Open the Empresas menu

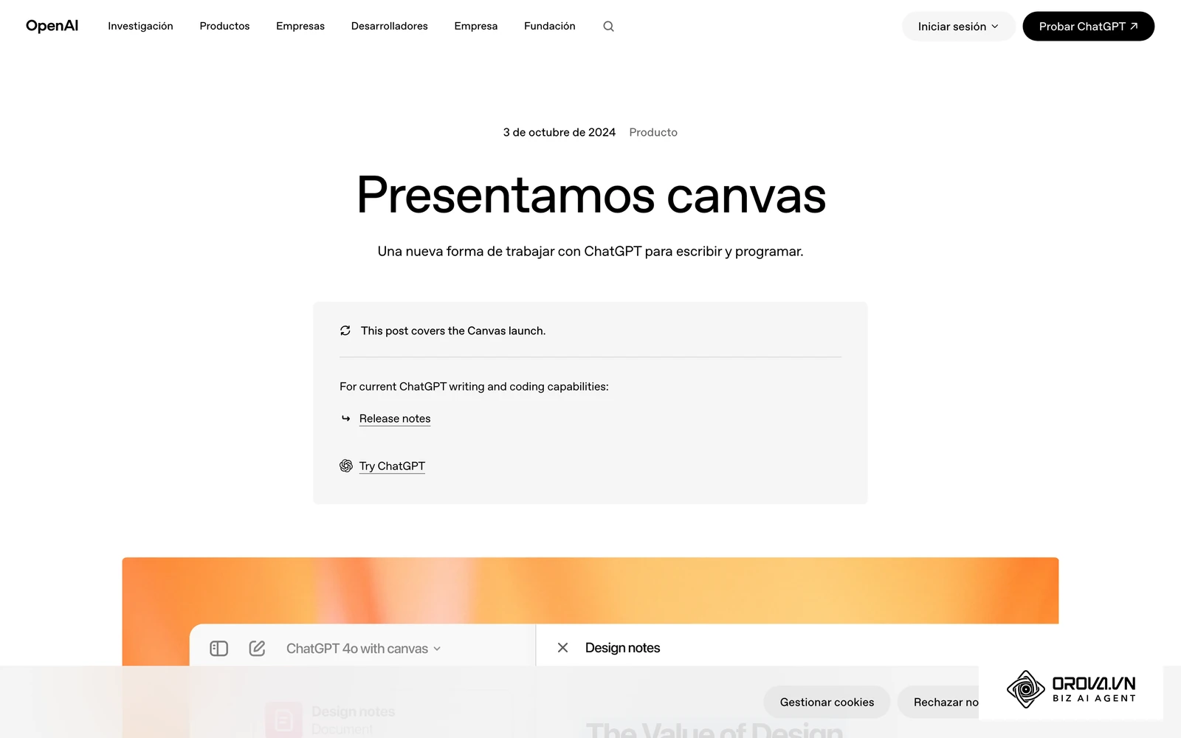pos(300,26)
